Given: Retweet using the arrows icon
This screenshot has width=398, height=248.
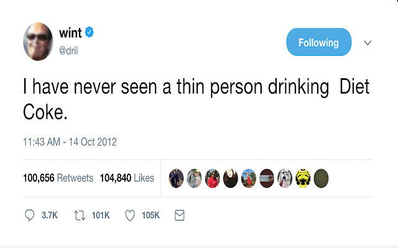Looking at the screenshot, I should [x=80, y=215].
